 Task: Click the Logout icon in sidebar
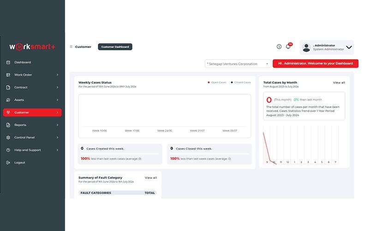coord(8,163)
